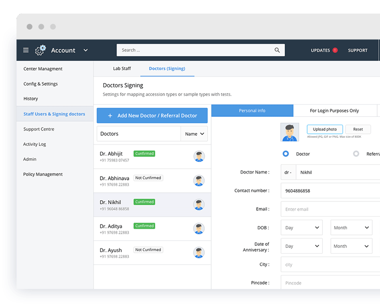
Task: Open the DOB Day dropdown
Action: pos(301,227)
